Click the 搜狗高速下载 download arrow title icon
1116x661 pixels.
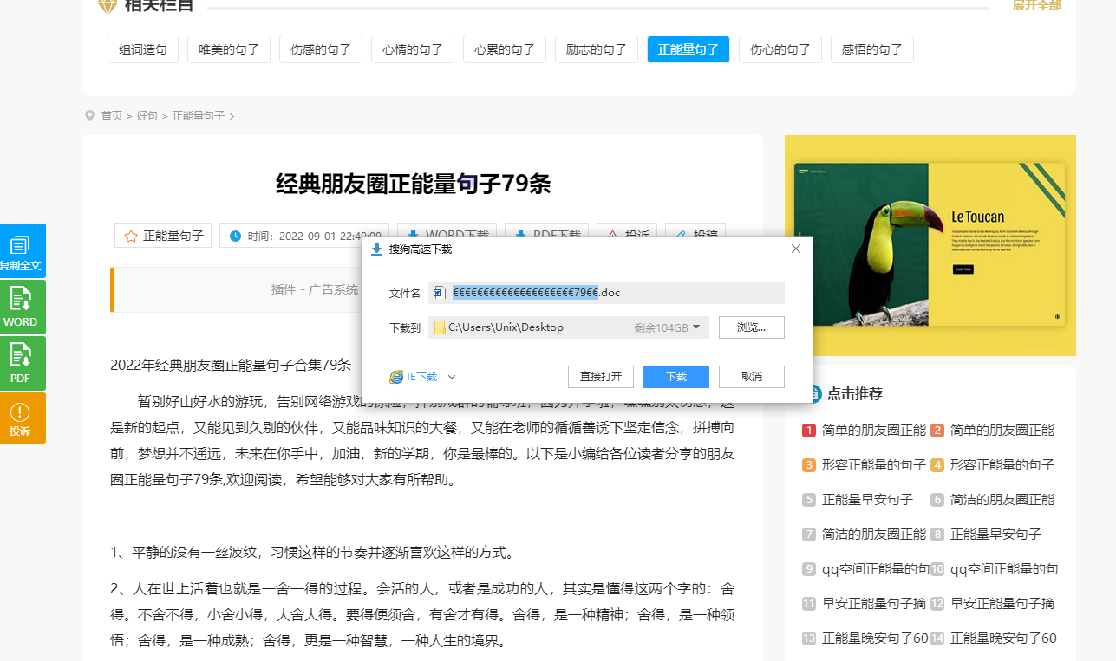pyautogui.click(x=376, y=249)
